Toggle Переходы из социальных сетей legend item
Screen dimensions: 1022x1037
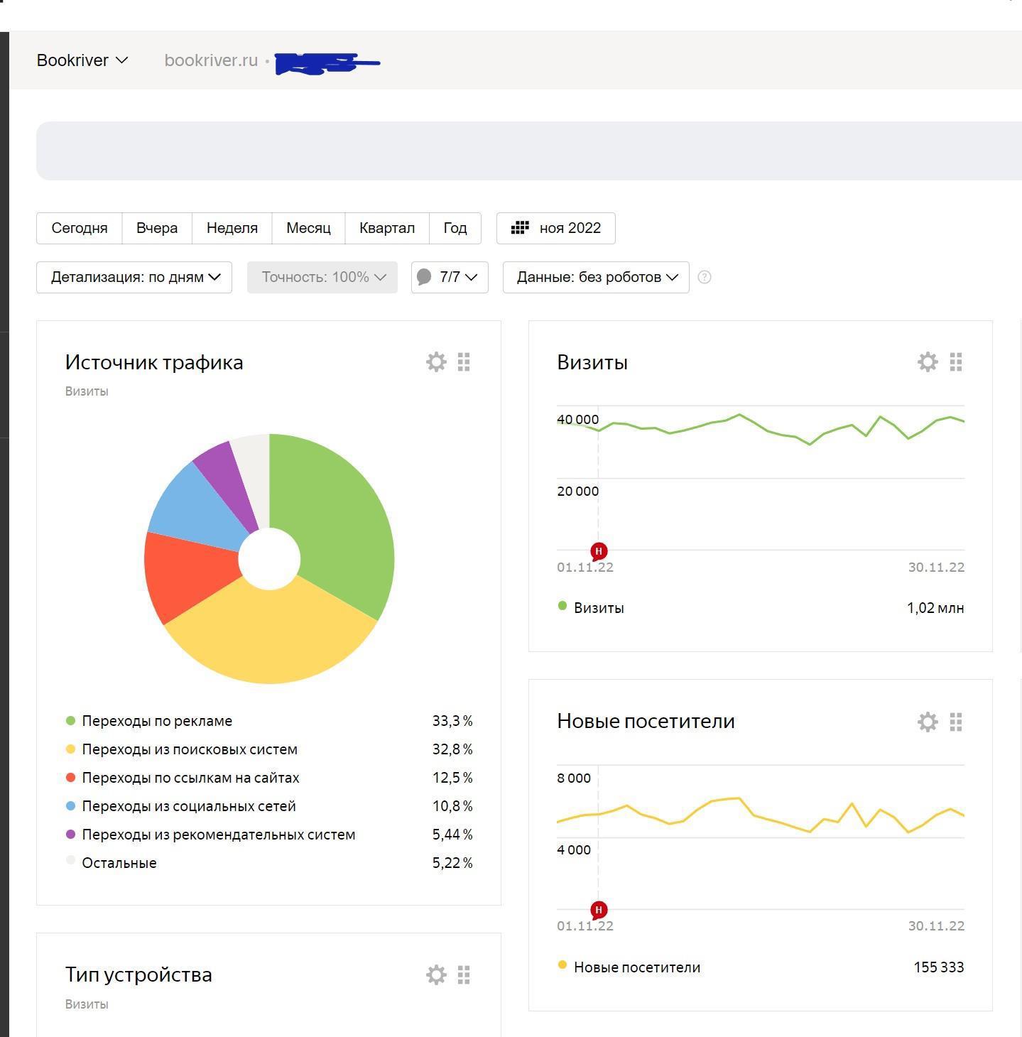tap(188, 806)
